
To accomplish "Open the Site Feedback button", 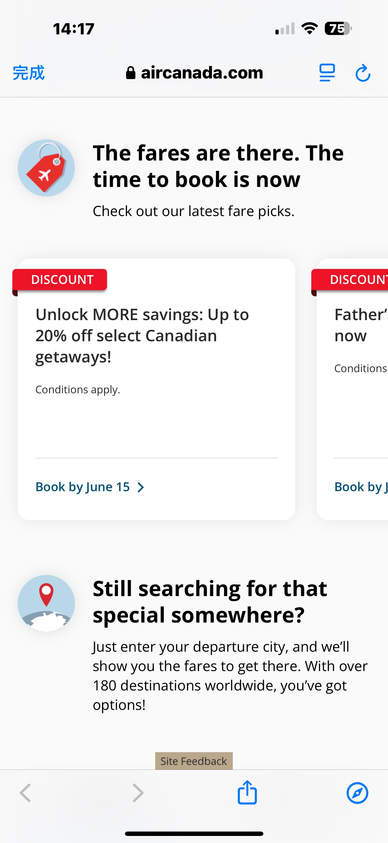I will point(194,760).
